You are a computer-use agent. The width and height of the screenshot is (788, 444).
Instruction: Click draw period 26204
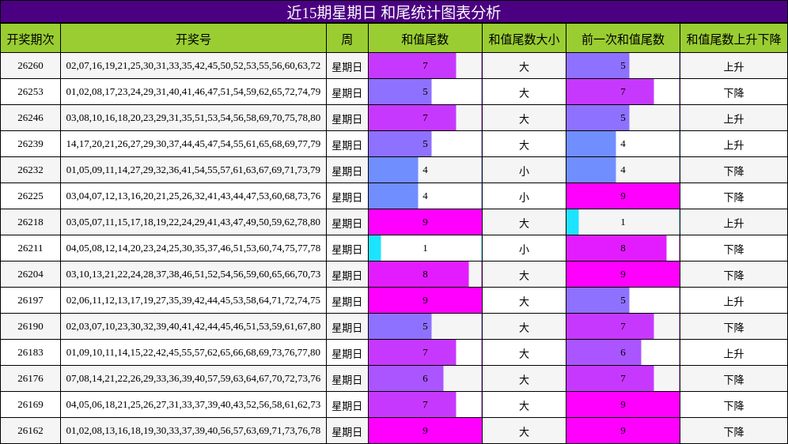tap(30, 274)
